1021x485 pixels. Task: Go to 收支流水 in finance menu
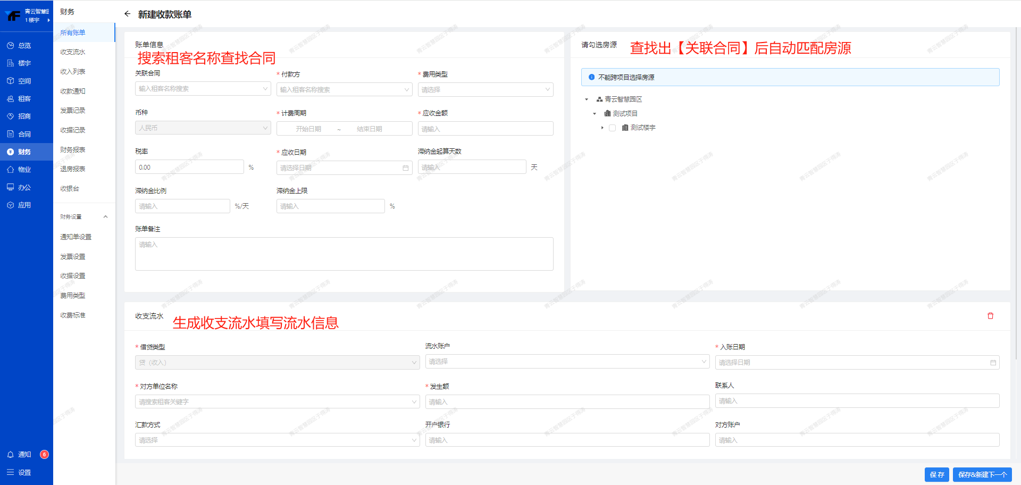(x=73, y=52)
